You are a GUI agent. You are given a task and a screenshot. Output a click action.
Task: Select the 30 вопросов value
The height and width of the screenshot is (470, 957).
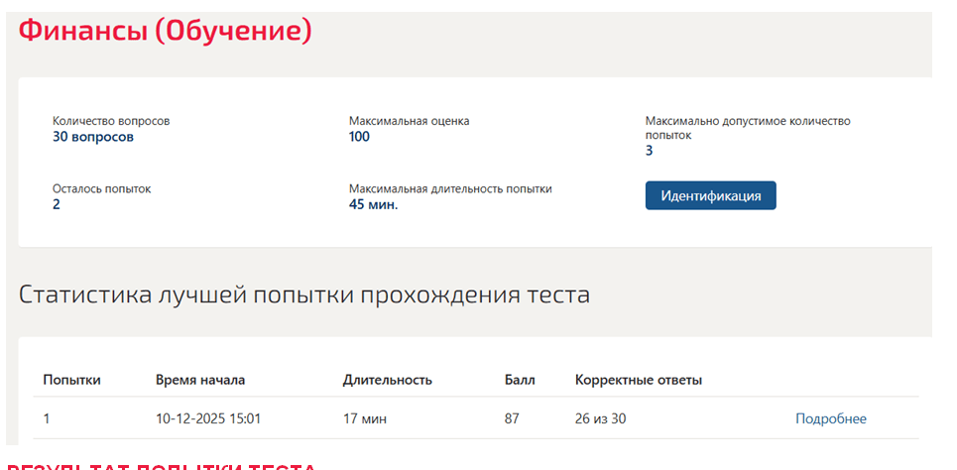point(93,137)
